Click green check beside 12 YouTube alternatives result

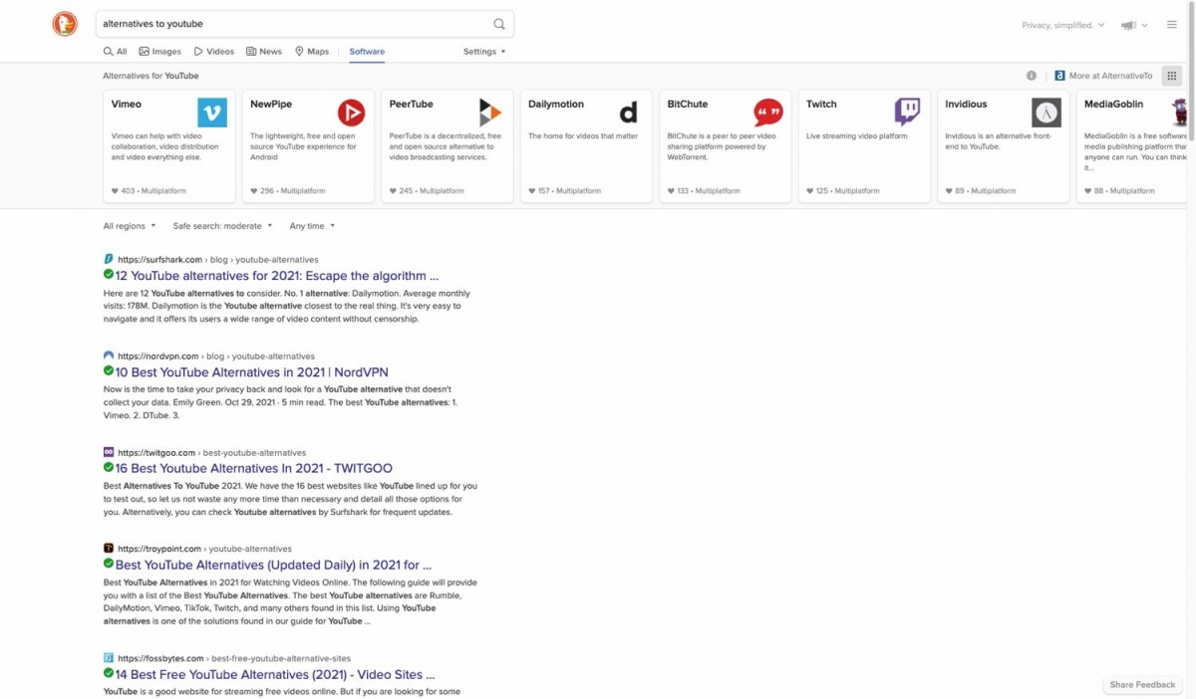tap(109, 275)
